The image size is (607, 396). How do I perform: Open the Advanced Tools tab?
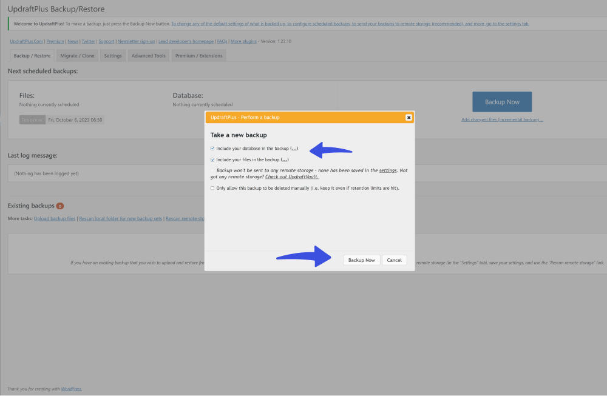point(148,56)
